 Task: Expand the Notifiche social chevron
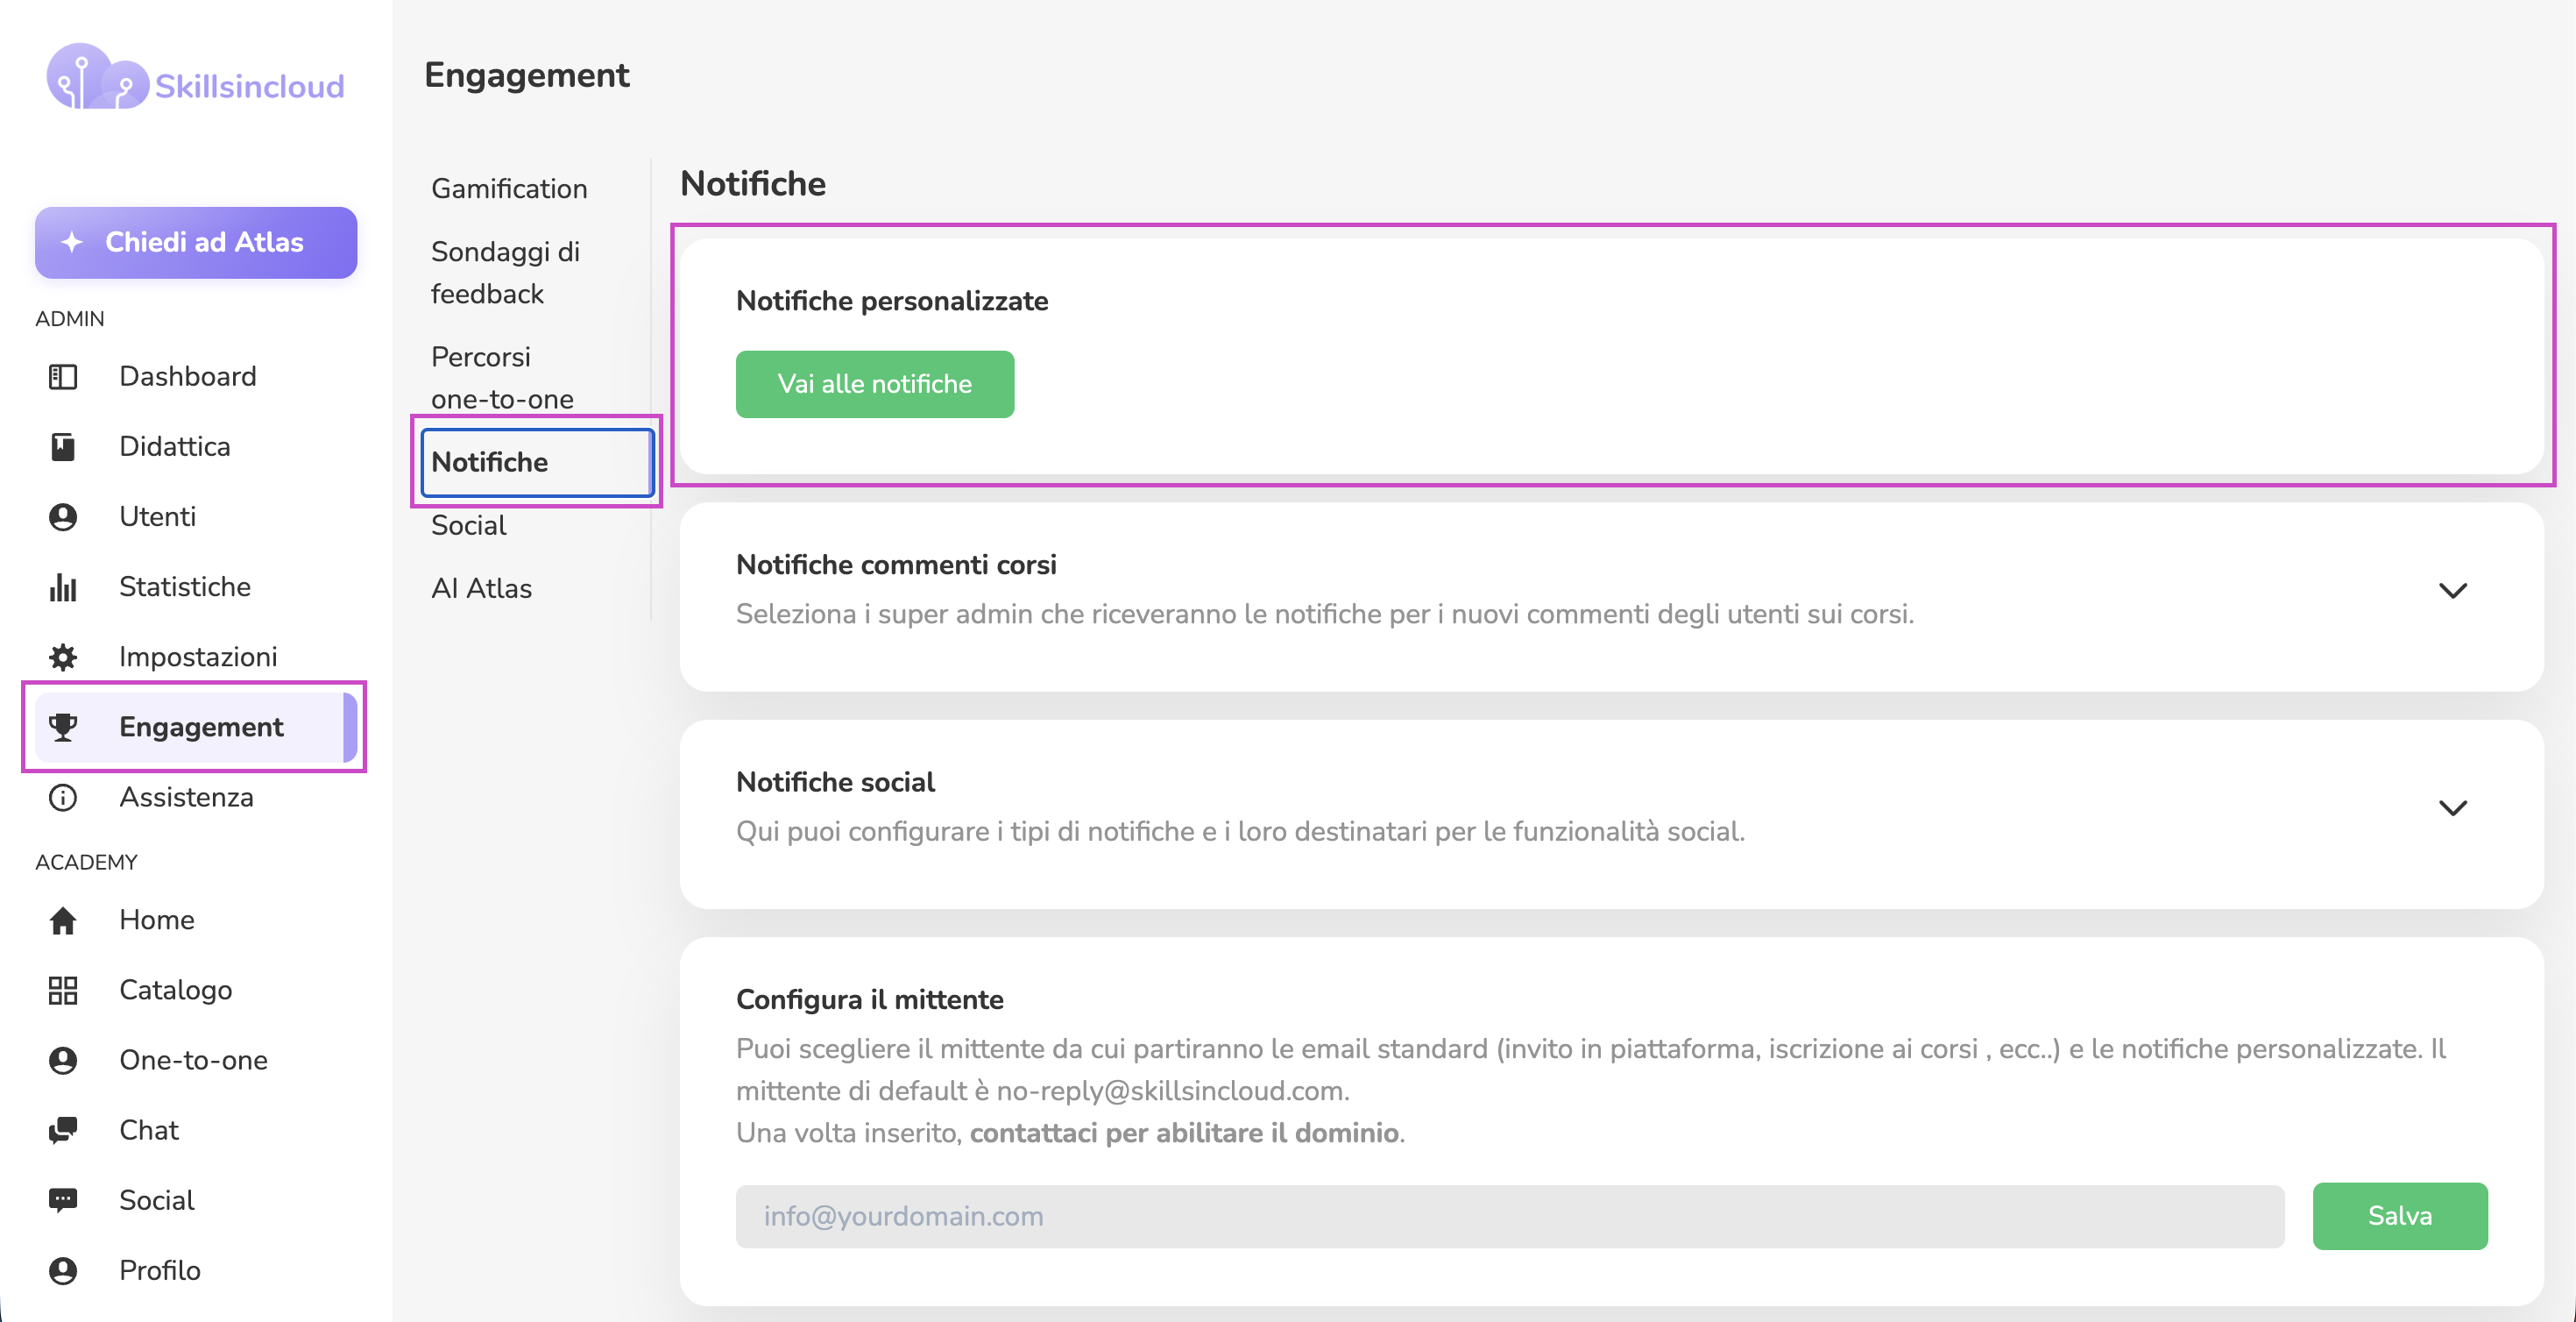point(2452,807)
